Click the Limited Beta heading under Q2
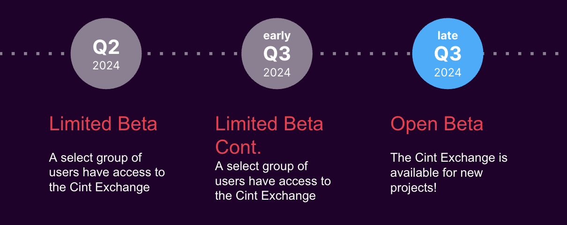This screenshot has width=567, height=225. [x=103, y=124]
